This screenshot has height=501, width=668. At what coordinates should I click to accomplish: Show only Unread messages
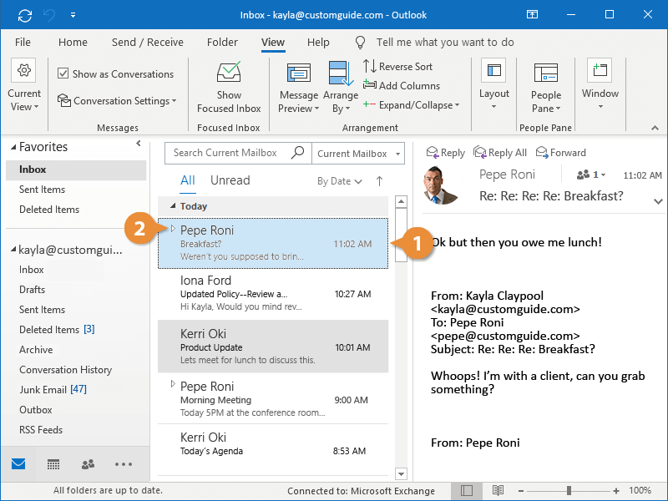(x=230, y=180)
